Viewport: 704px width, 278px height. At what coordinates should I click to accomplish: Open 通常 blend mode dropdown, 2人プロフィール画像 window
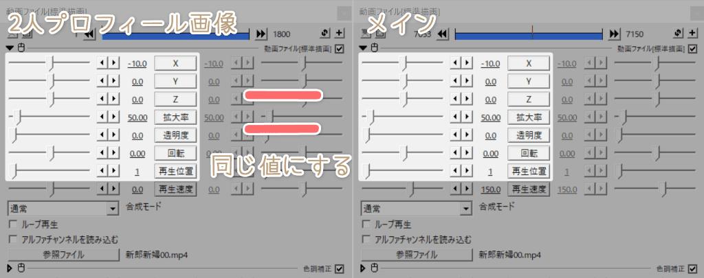click(112, 209)
